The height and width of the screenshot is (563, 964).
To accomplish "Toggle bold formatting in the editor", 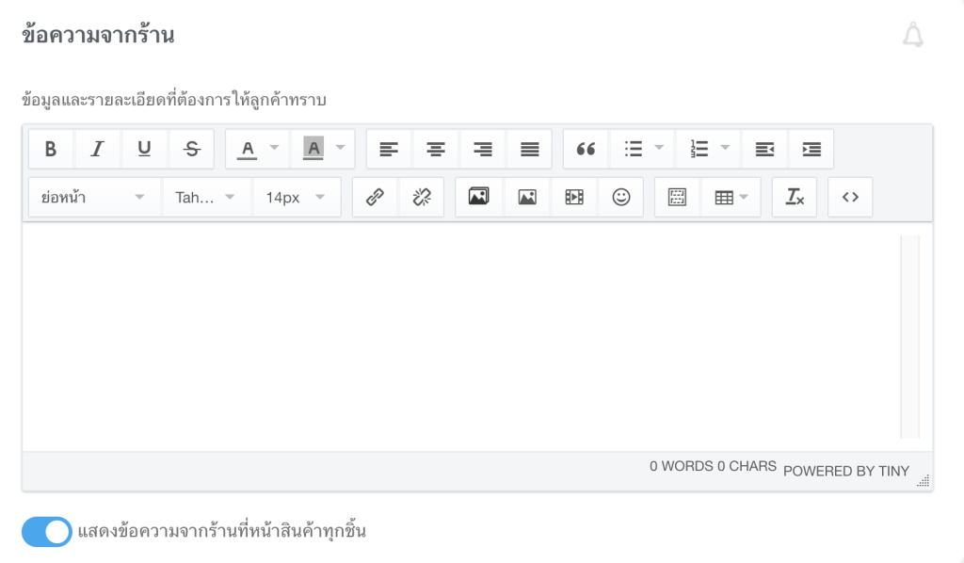I will point(51,149).
